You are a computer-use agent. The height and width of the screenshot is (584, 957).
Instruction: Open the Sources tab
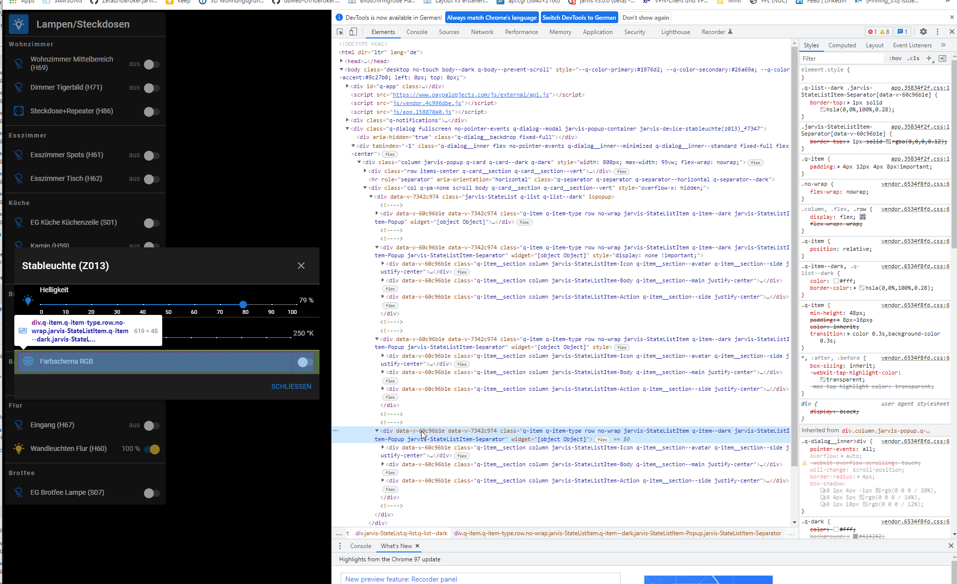449,32
